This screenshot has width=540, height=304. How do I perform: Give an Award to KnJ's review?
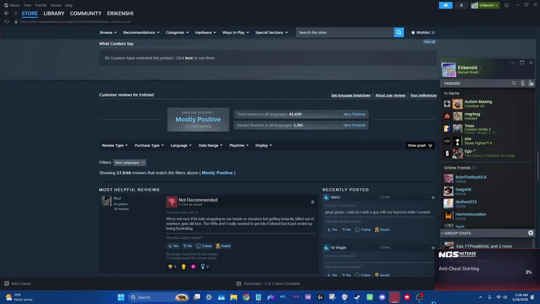[223, 246]
